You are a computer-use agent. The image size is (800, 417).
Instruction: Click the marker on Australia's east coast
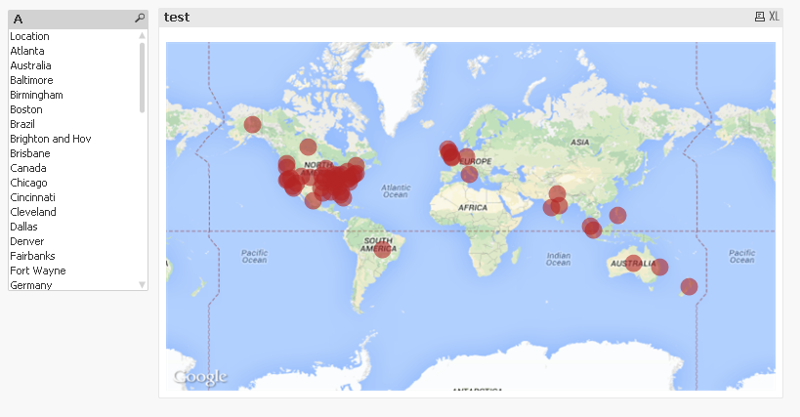[659, 268]
